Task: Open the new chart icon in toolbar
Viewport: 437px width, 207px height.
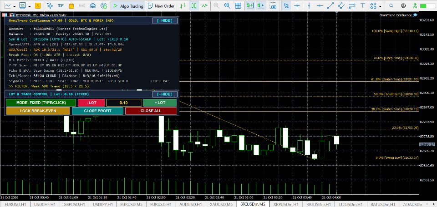Action: 8,5
